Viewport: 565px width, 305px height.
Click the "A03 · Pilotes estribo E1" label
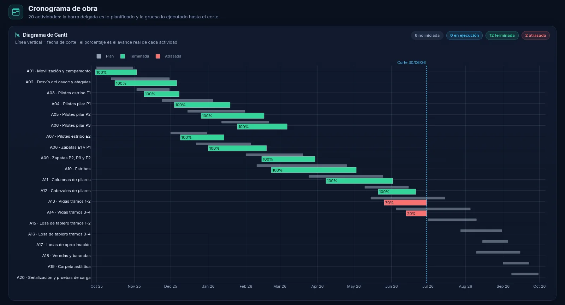coord(69,93)
